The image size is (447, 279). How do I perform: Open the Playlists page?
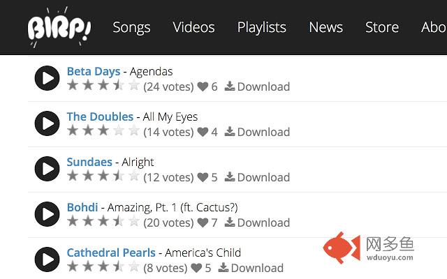click(262, 27)
